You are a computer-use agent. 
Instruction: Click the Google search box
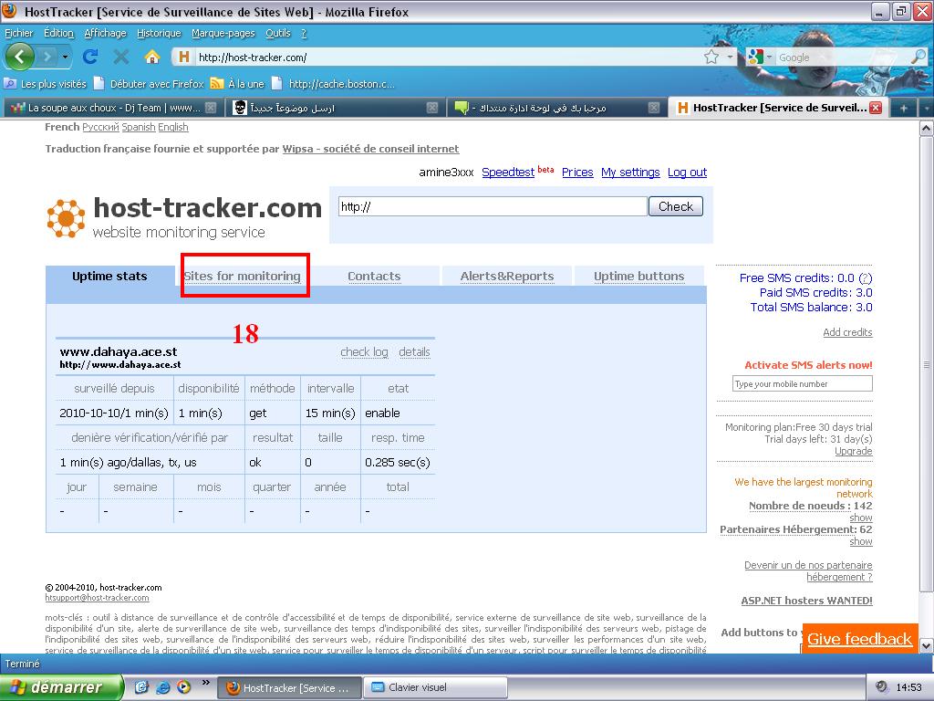[842, 58]
